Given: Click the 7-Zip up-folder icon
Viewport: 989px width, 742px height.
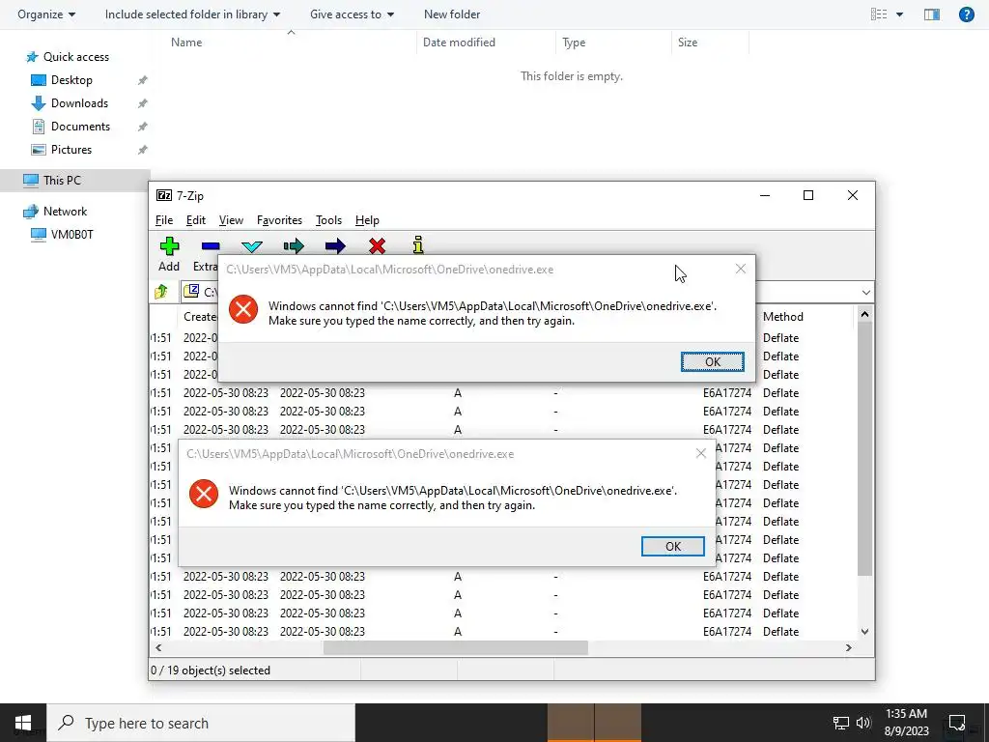Looking at the screenshot, I should coord(161,292).
